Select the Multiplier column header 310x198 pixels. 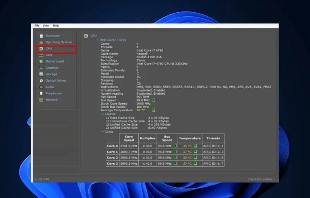click(x=147, y=138)
